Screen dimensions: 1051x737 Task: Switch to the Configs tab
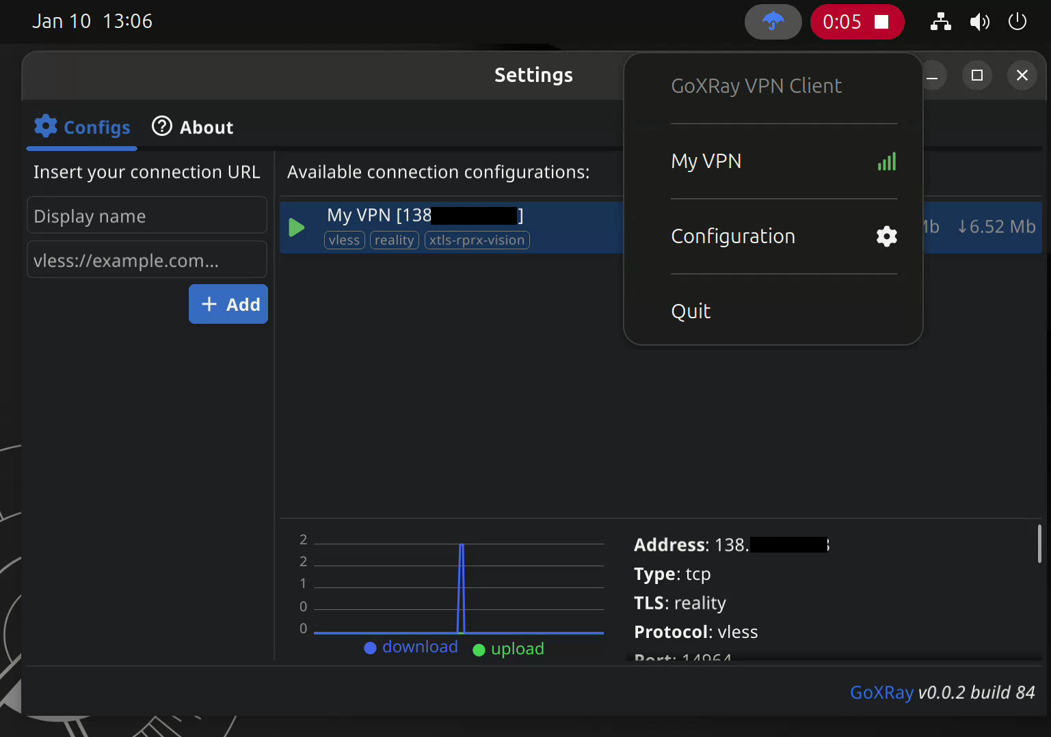[82, 127]
